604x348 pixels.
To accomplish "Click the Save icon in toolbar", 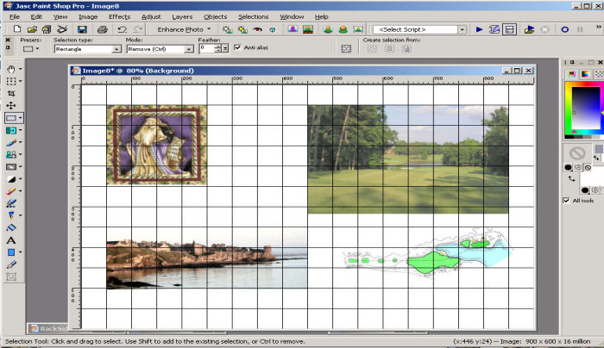I will [x=80, y=29].
